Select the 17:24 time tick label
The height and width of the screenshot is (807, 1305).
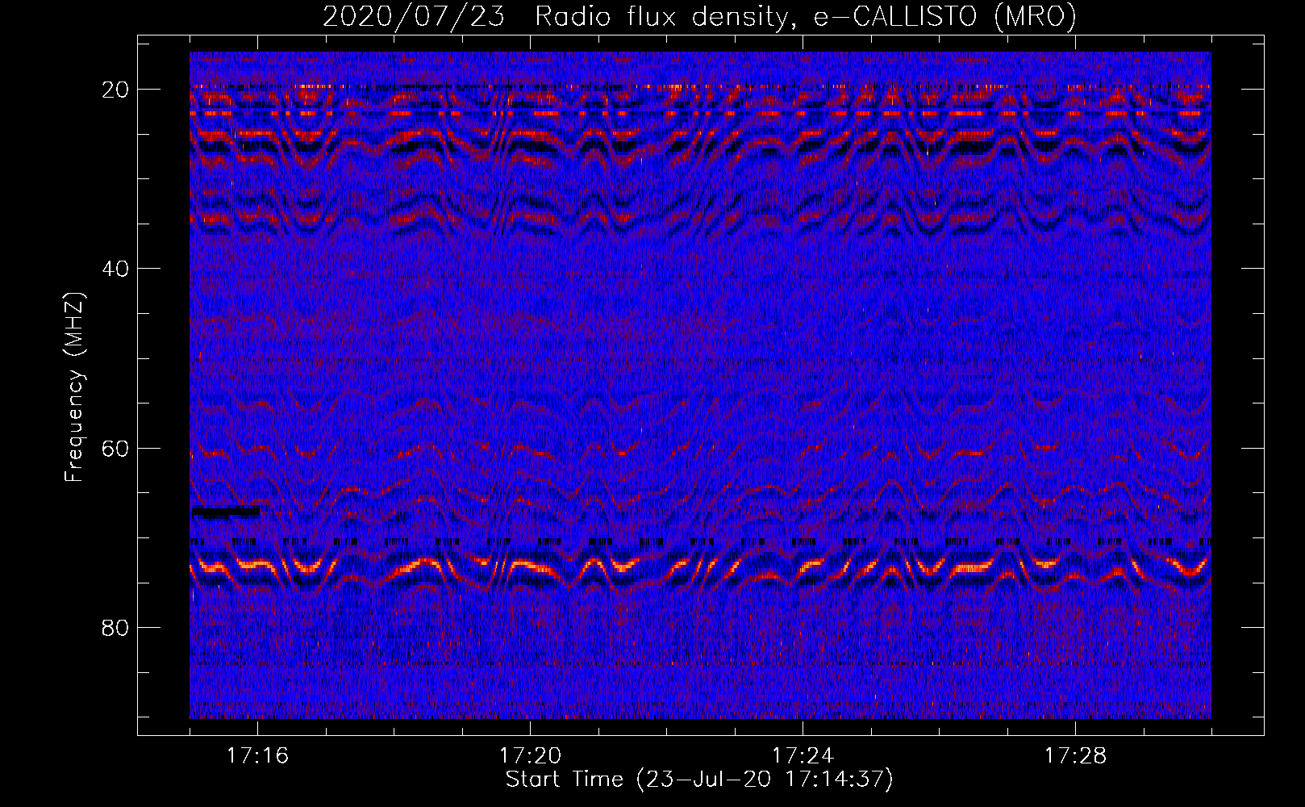point(803,756)
